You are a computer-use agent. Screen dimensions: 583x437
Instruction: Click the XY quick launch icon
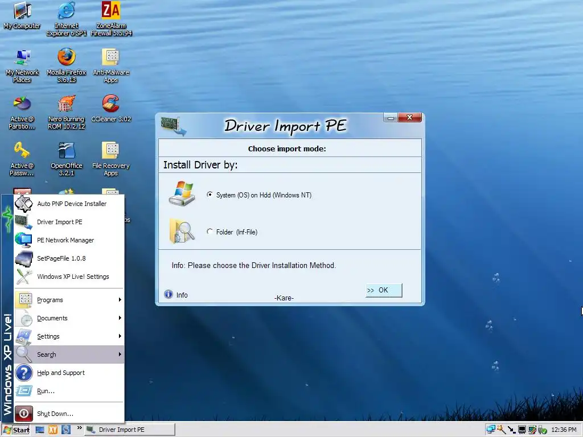pos(53,430)
